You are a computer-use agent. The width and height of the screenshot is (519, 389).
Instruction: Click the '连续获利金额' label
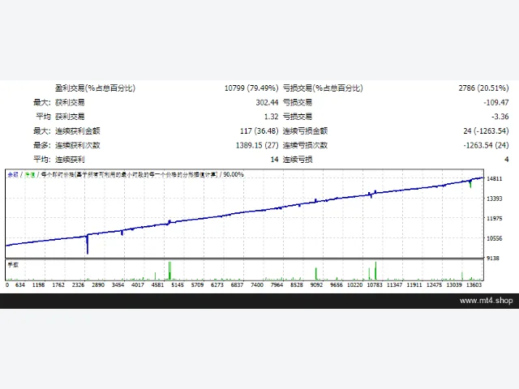[x=78, y=131]
